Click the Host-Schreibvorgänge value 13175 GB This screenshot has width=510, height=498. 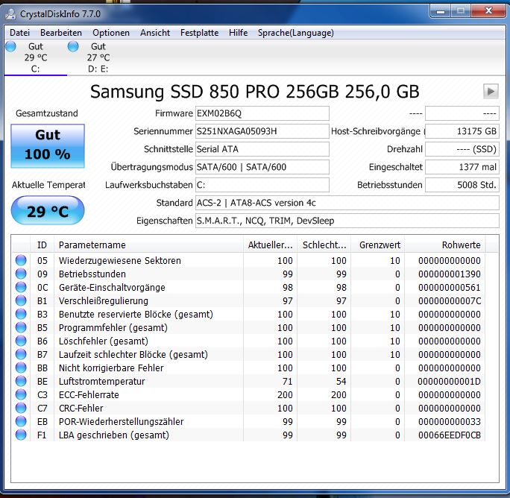pyautogui.click(x=462, y=131)
